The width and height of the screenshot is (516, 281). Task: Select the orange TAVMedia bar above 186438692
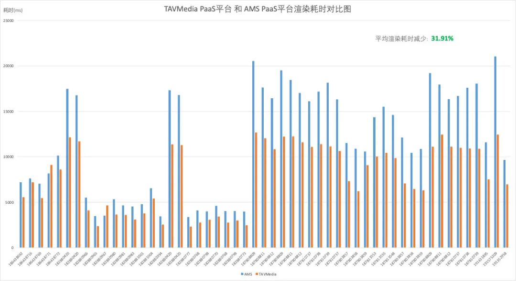tap(23, 222)
